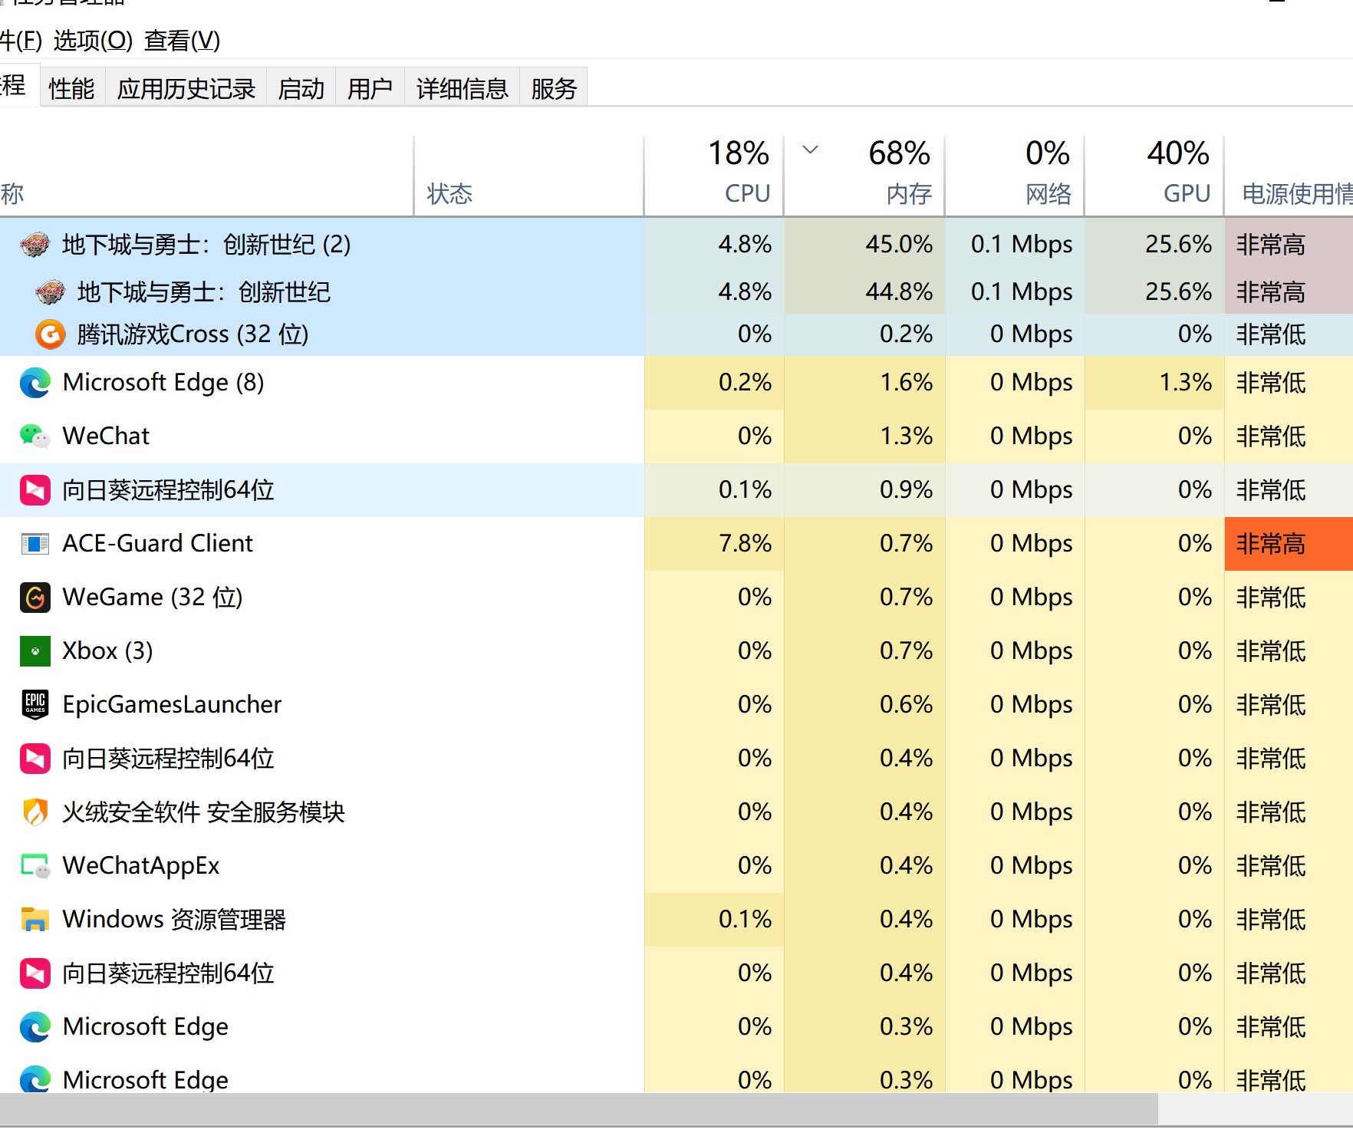
Task: Click the 1.3% GPU value of Edge
Action: pos(1186,382)
